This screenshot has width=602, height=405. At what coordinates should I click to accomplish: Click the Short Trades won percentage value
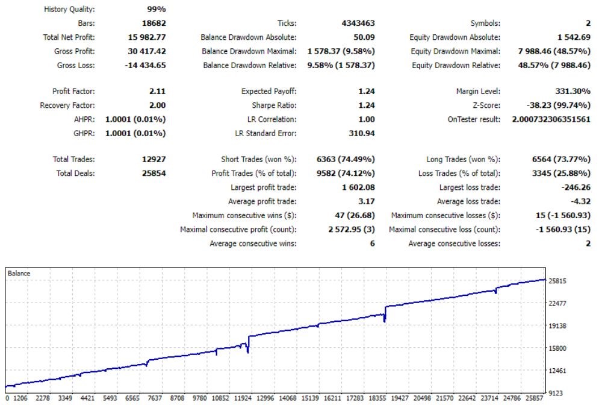(x=346, y=160)
